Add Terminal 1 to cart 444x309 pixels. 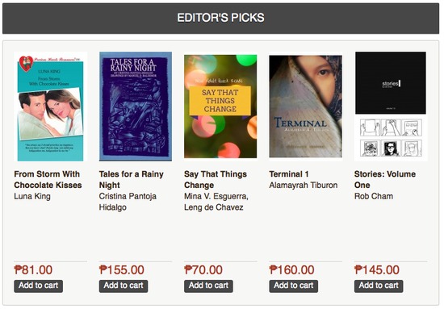click(294, 286)
